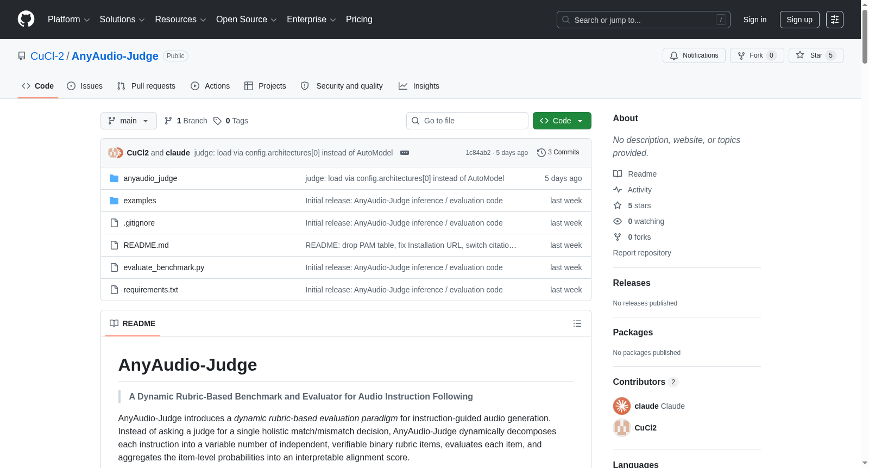Switch to the Actions tab
Screen dimensions: 869x468
[x=210, y=86]
